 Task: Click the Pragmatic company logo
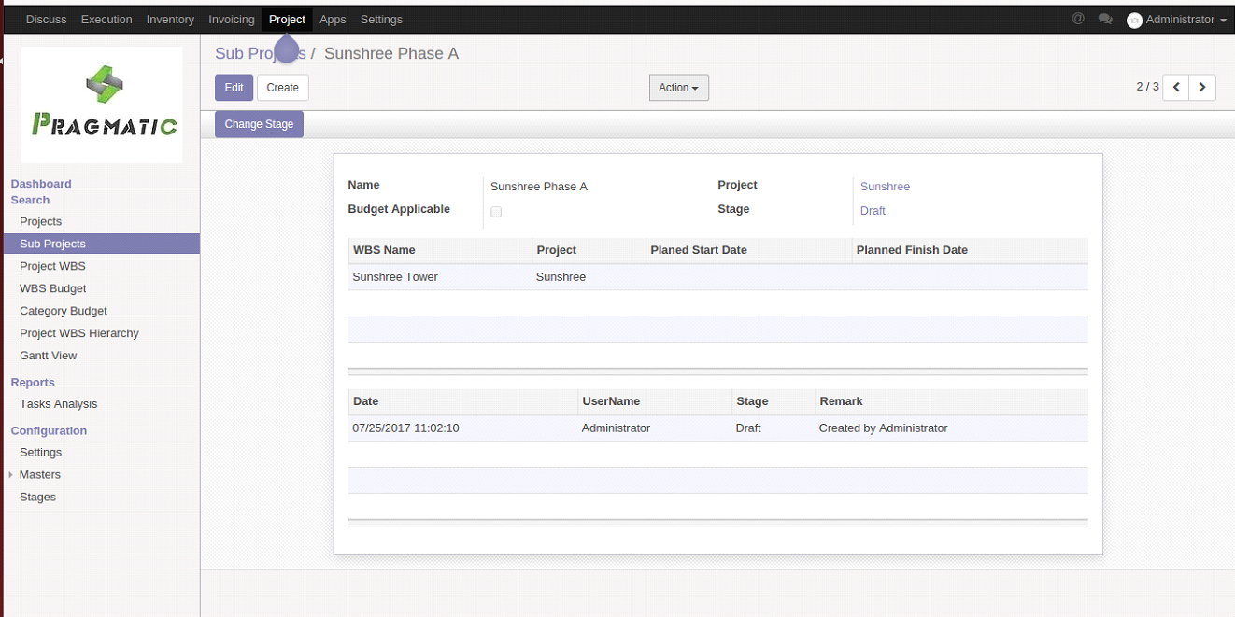pyautogui.click(x=102, y=105)
